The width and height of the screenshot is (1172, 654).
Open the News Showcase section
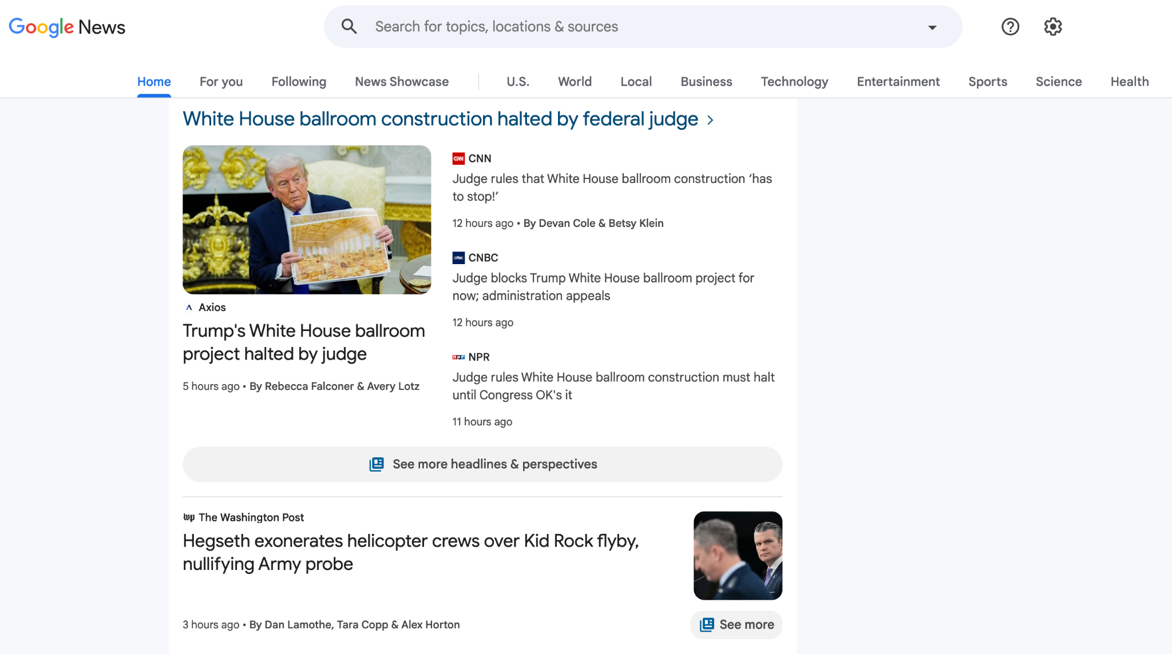pyautogui.click(x=401, y=81)
